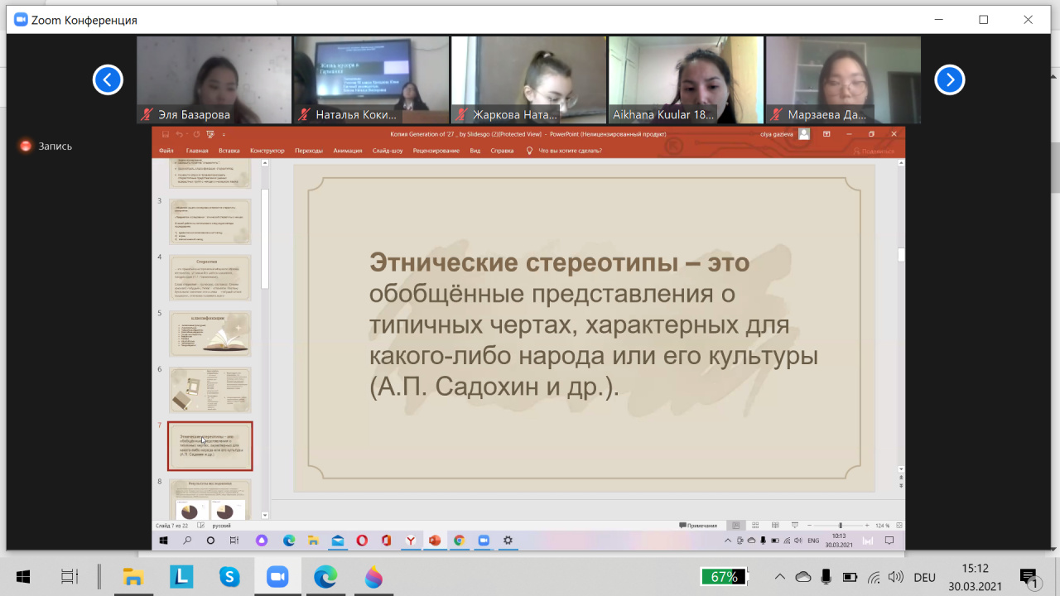The height and width of the screenshot is (596, 1060).
Task: Open the notification center icon
Action: click(x=1029, y=577)
